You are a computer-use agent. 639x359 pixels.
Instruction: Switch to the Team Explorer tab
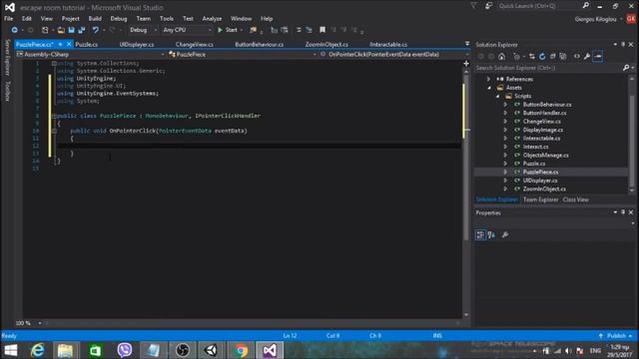pos(540,199)
